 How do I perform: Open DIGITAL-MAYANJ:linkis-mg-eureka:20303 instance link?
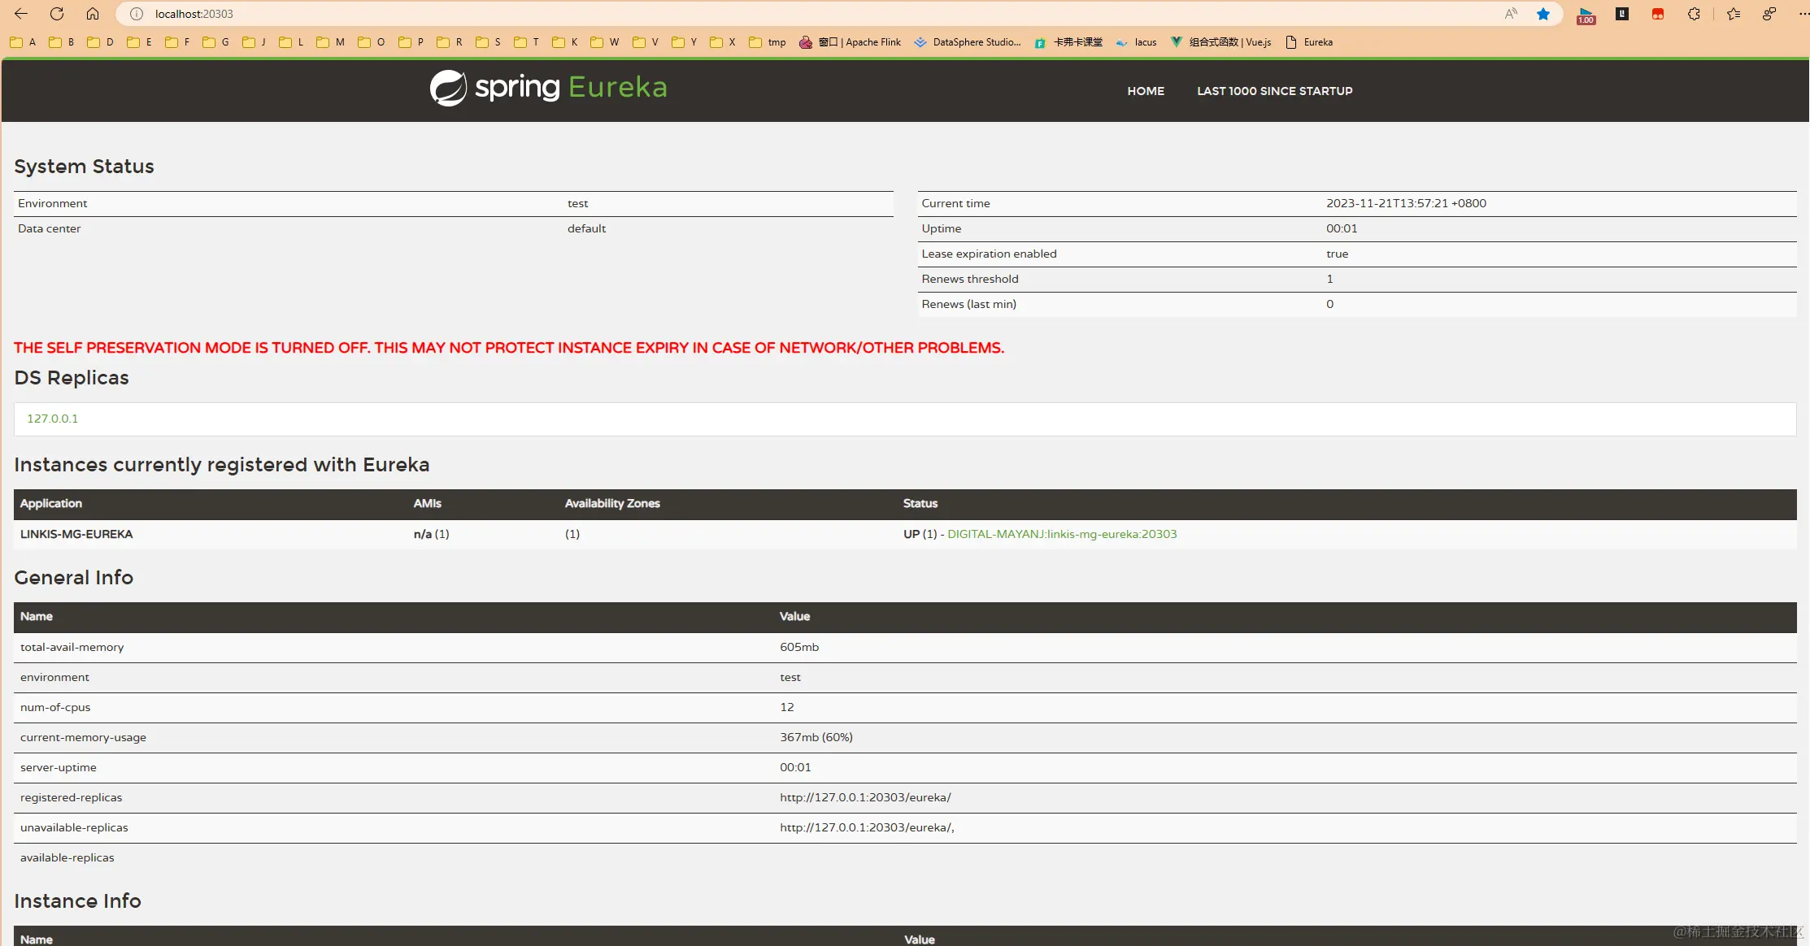[x=1062, y=534]
